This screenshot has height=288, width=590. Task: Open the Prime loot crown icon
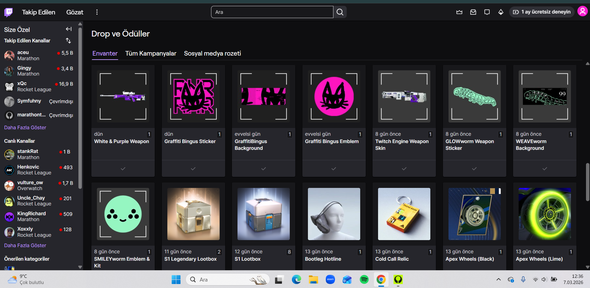tap(459, 12)
